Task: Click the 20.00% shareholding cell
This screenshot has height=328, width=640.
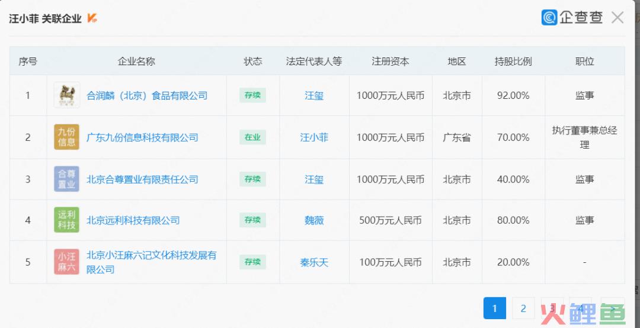Action: coord(513,262)
